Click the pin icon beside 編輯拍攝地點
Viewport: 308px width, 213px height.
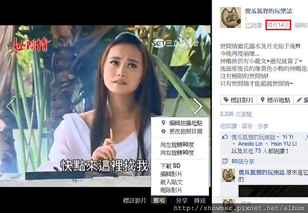pos(163,123)
